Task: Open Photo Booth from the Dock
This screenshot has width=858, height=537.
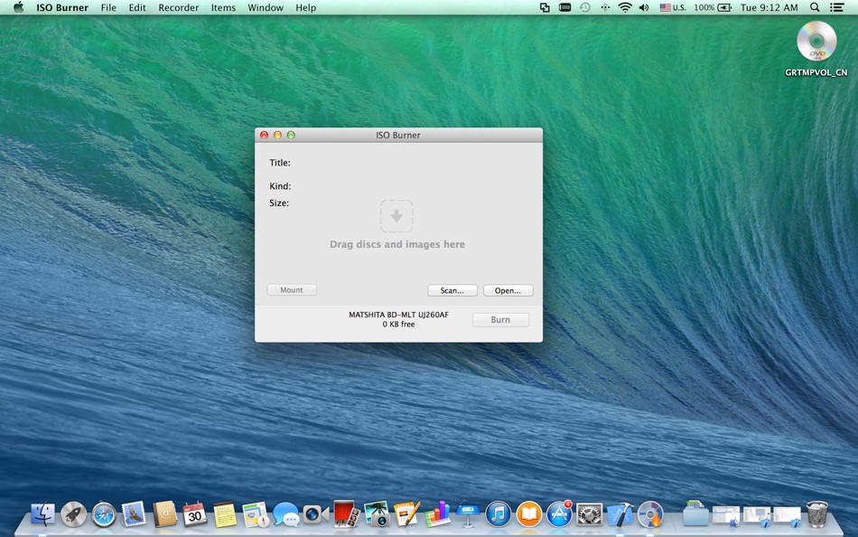Action: (346, 514)
